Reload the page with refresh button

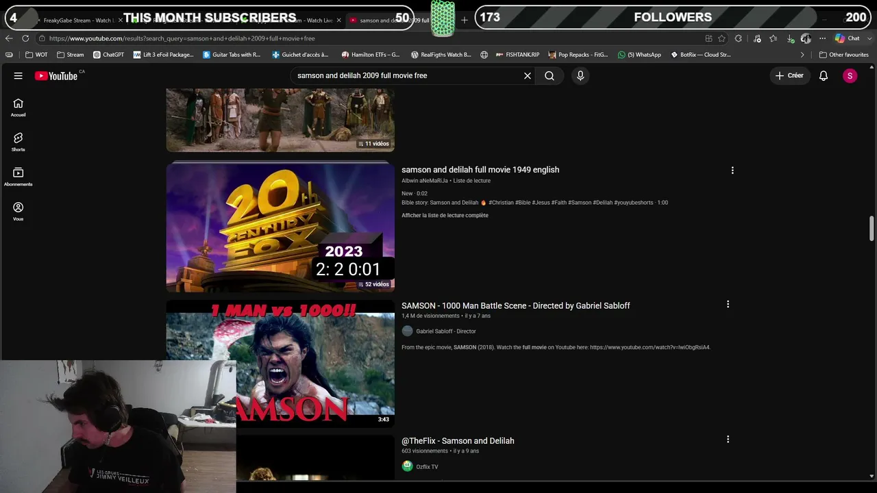pos(25,38)
